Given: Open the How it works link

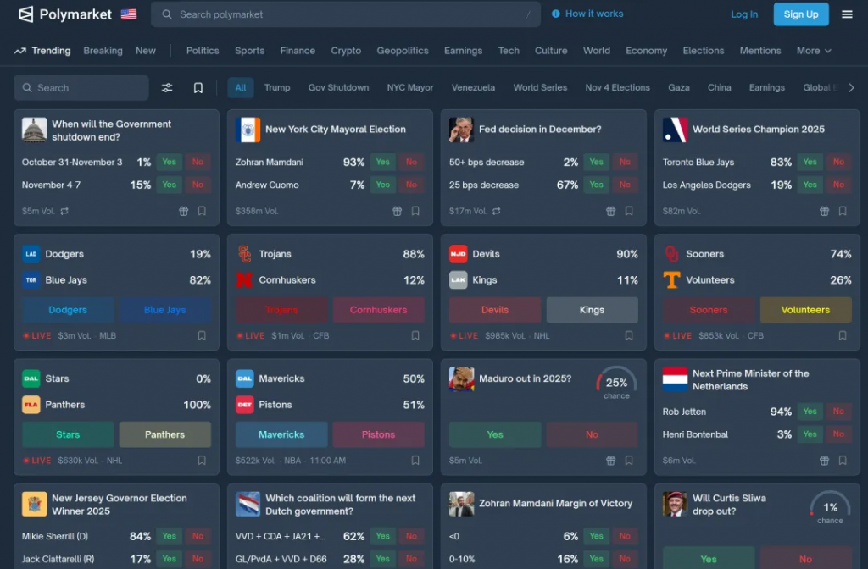Looking at the screenshot, I should (x=587, y=14).
